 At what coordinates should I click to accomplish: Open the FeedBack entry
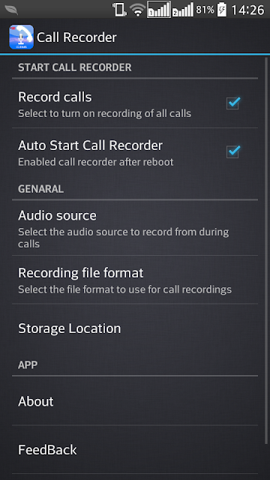pos(135,450)
